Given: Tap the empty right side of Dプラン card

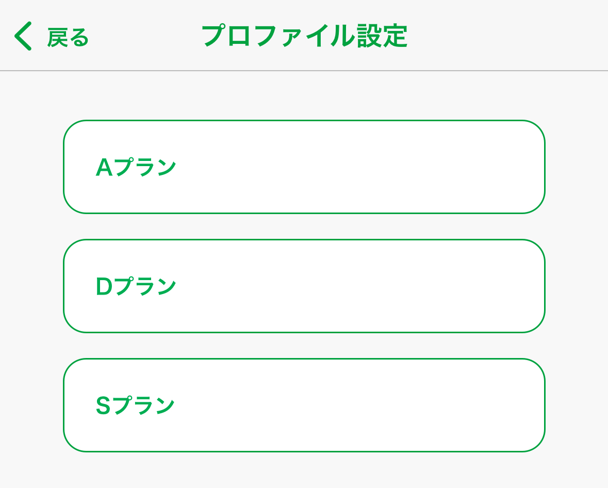Looking at the screenshot, I should [438, 286].
